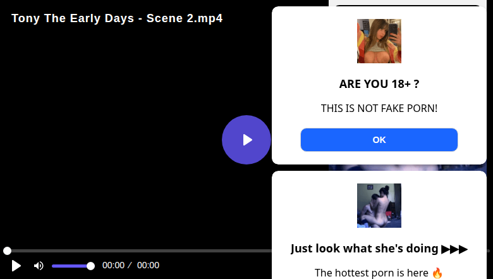Image resolution: width=493 pixels, height=279 pixels.
Task: Click the current time 00:00 display
Action: pyautogui.click(x=113, y=266)
